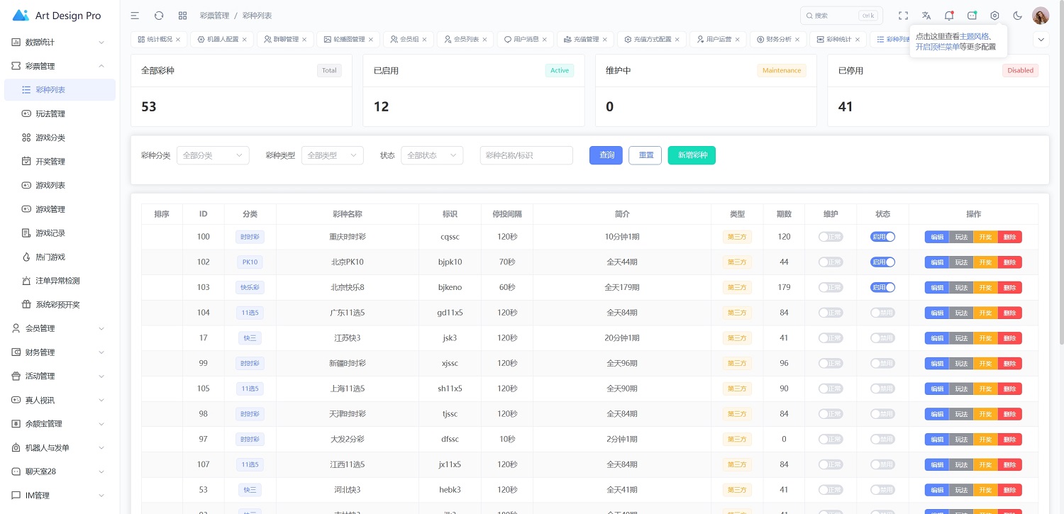
Task: Click the refresh page icon
Action: click(159, 16)
